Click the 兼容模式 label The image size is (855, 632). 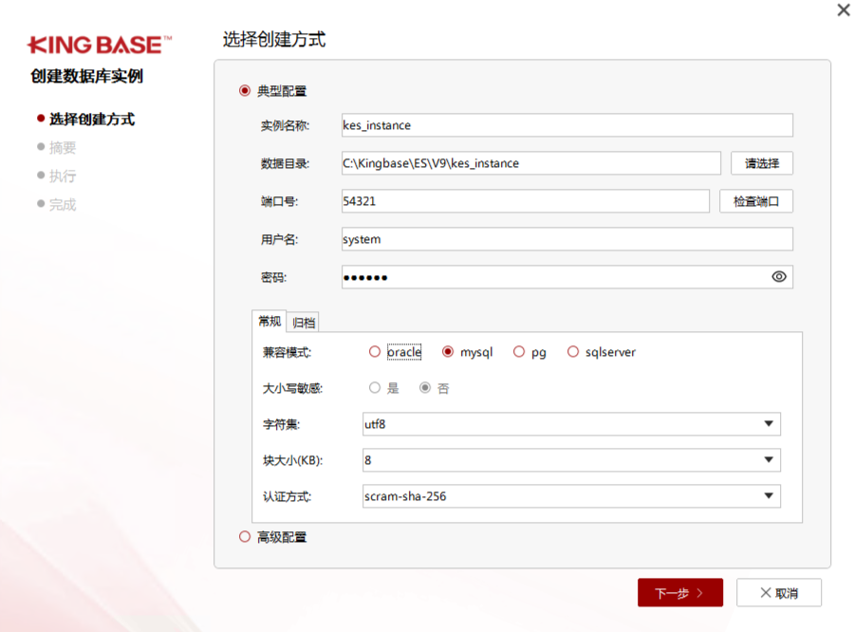(287, 352)
